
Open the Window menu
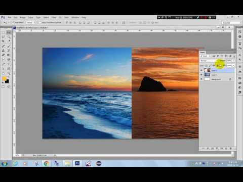coord(75,17)
